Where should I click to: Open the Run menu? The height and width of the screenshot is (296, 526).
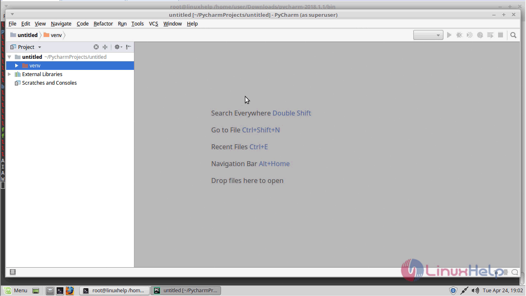point(122,24)
